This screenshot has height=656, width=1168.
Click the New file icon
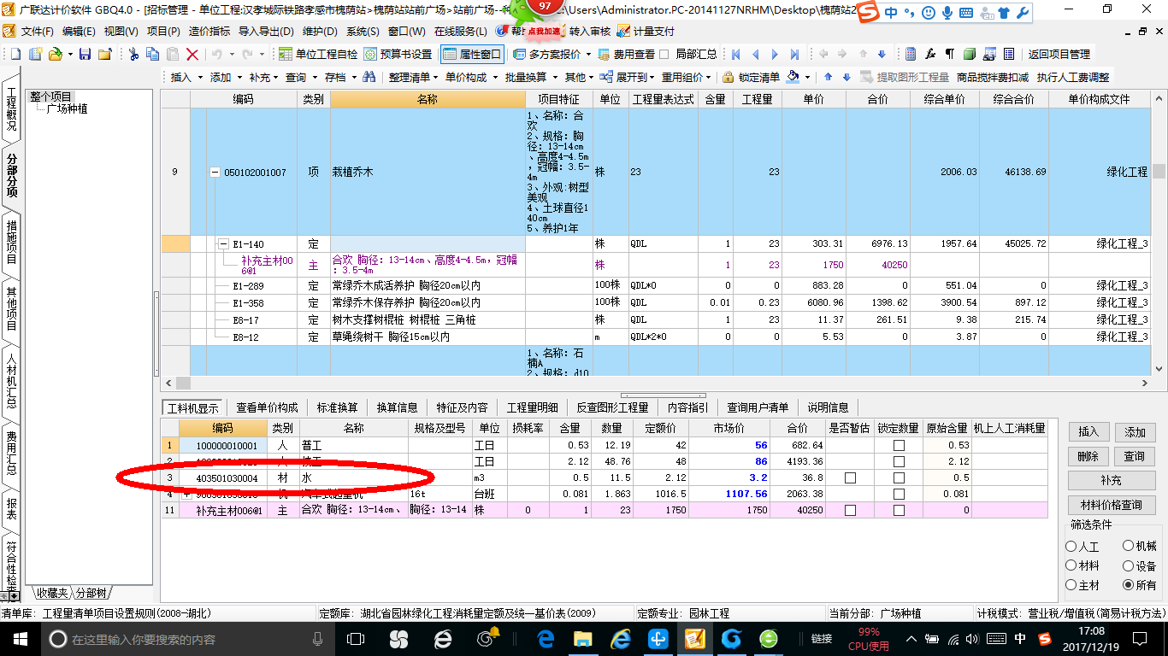tap(16, 54)
